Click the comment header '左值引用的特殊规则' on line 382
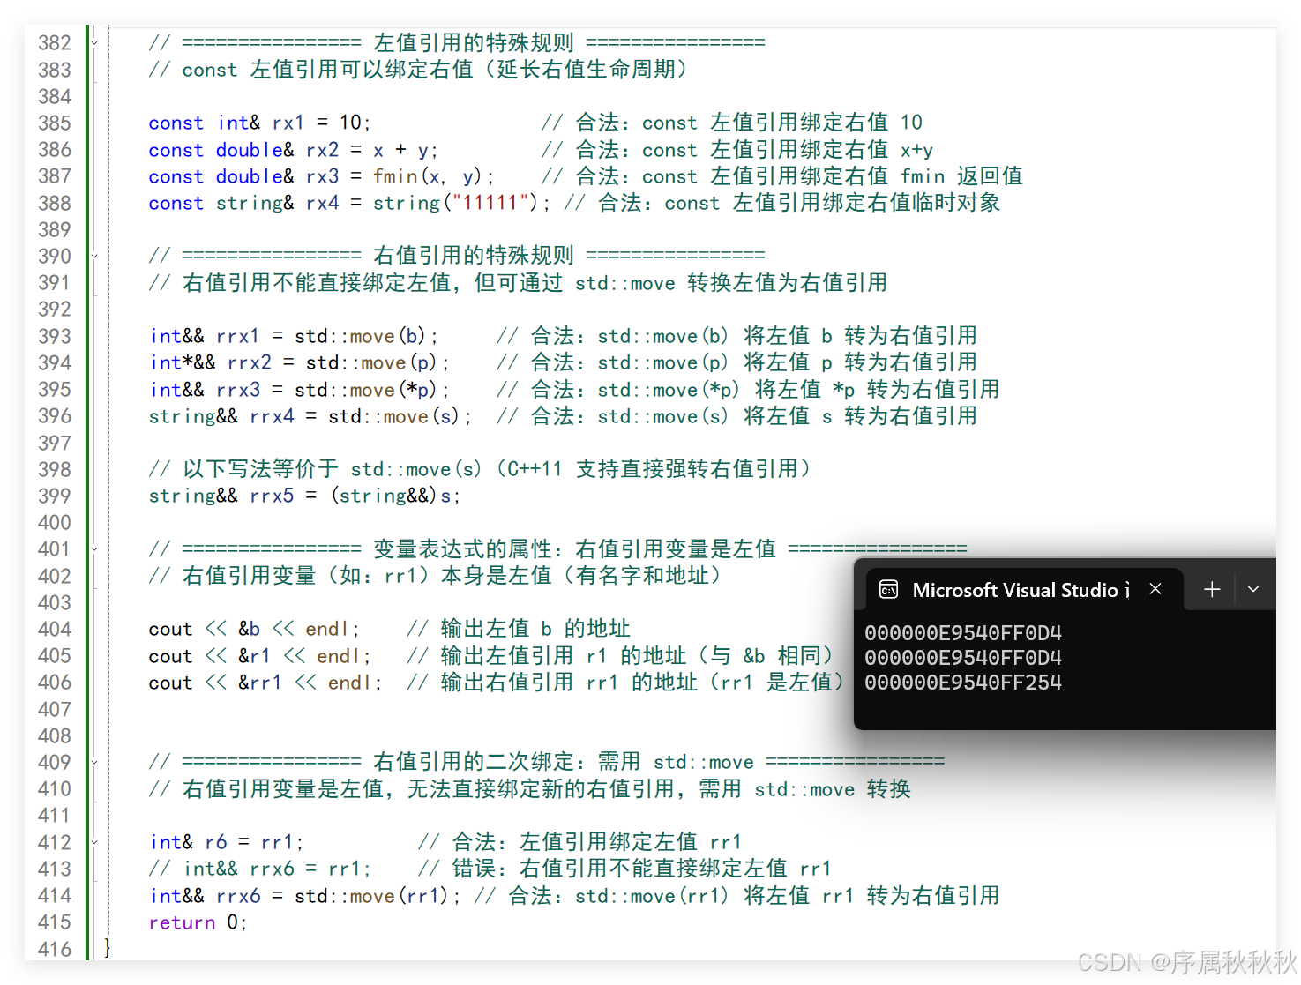1301x985 pixels. [x=474, y=42]
